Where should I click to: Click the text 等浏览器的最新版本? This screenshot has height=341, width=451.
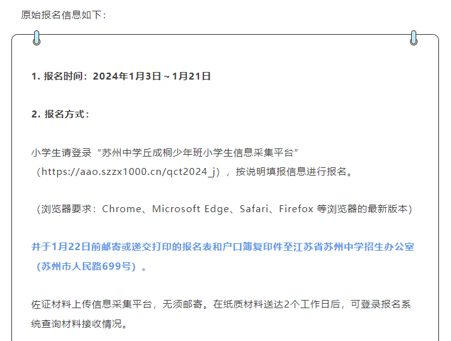[x=362, y=209]
